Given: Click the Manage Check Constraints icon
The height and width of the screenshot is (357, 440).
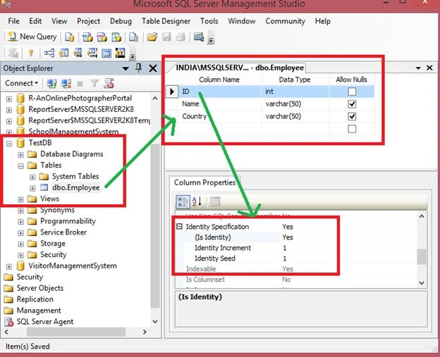Looking at the screenshot, I should click(106, 53).
